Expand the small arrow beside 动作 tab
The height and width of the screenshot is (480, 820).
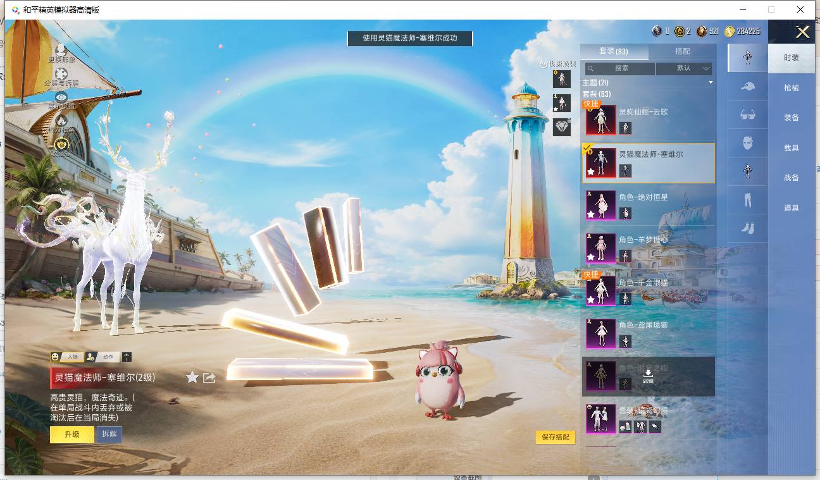(x=127, y=357)
